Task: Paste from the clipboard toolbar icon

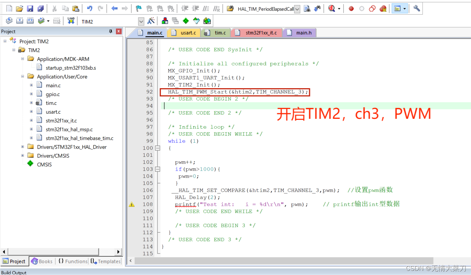Action: click(x=76, y=8)
